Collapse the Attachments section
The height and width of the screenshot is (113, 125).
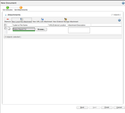point(6,15)
